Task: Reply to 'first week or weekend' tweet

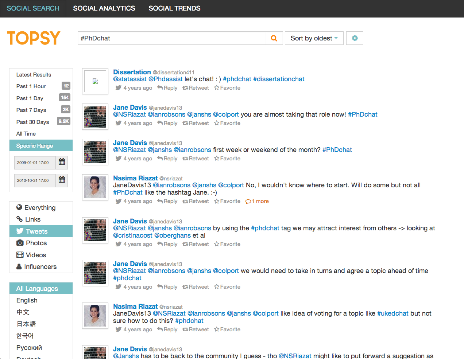Action: [x=167, y=159]
